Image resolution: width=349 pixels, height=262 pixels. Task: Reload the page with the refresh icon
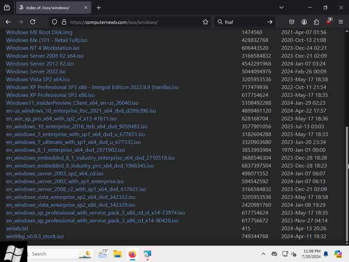click(x=33, y=22)
